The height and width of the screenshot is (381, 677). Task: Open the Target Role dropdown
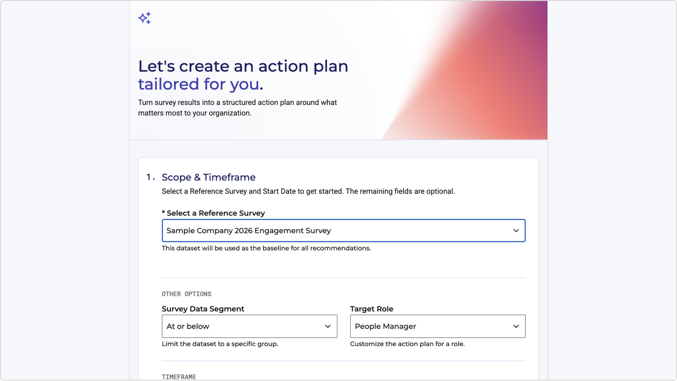(438, 326)
